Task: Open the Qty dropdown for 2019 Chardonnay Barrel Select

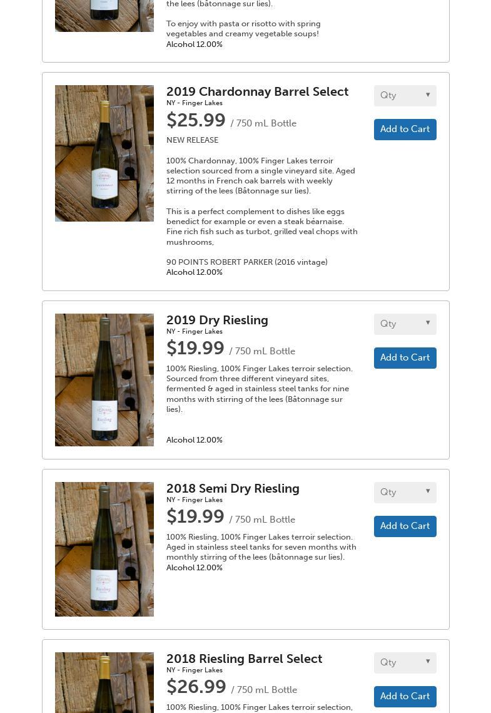Action: 405,96
